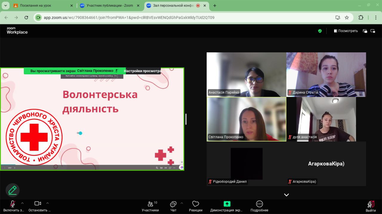
Task: Open the Посмотреть view layout button
Action: pos(346,31)
